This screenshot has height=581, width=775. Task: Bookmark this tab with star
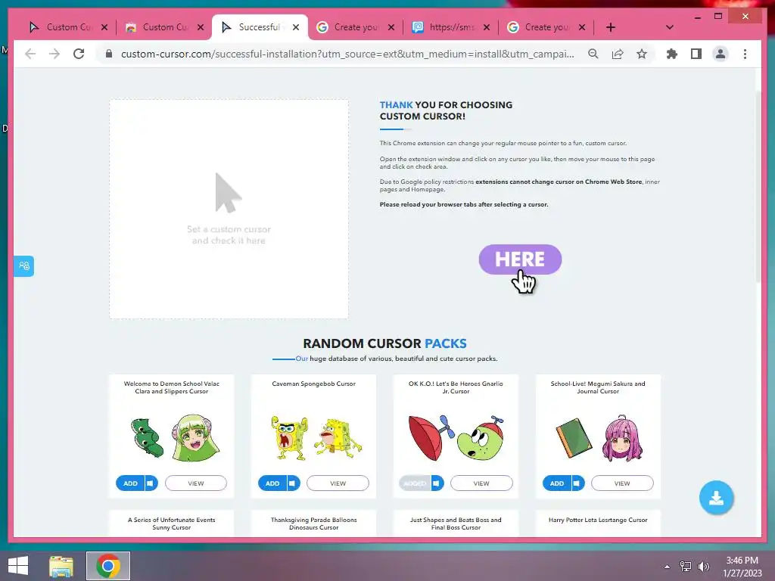point(642,54)
